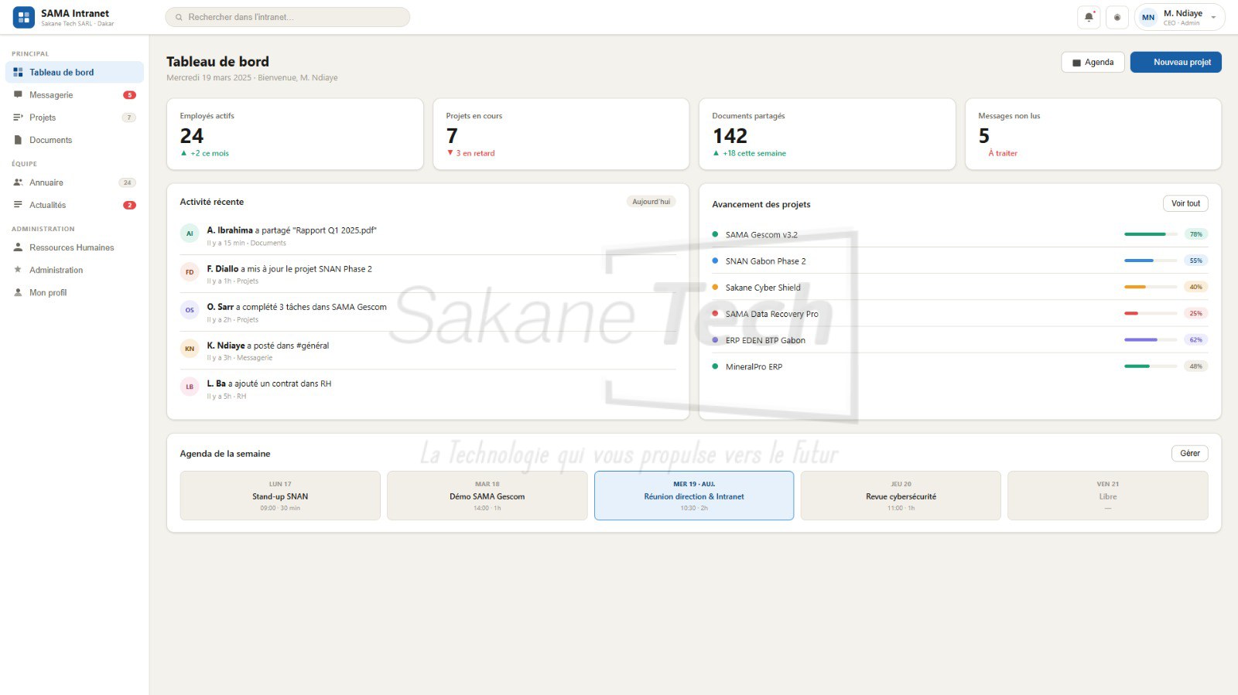Click the OS avatar of O. Sarr
The image size is (1238, 695).
point(190,310)
